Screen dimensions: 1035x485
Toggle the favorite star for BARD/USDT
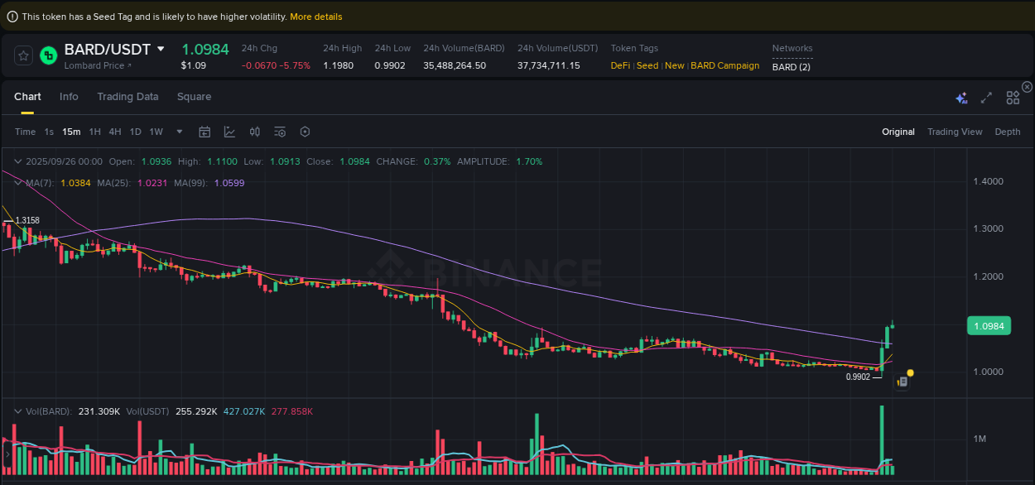[22, 55]
